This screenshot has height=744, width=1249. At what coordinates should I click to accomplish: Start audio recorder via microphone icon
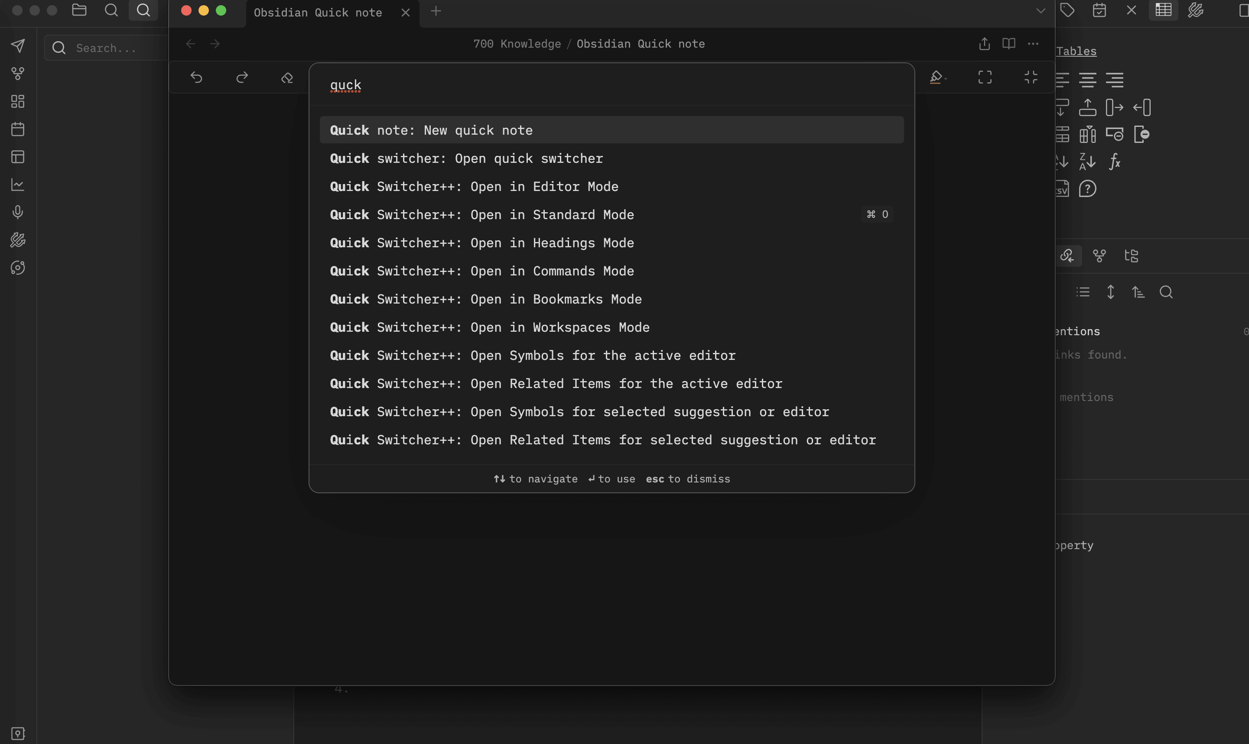(x=18, y=212)
